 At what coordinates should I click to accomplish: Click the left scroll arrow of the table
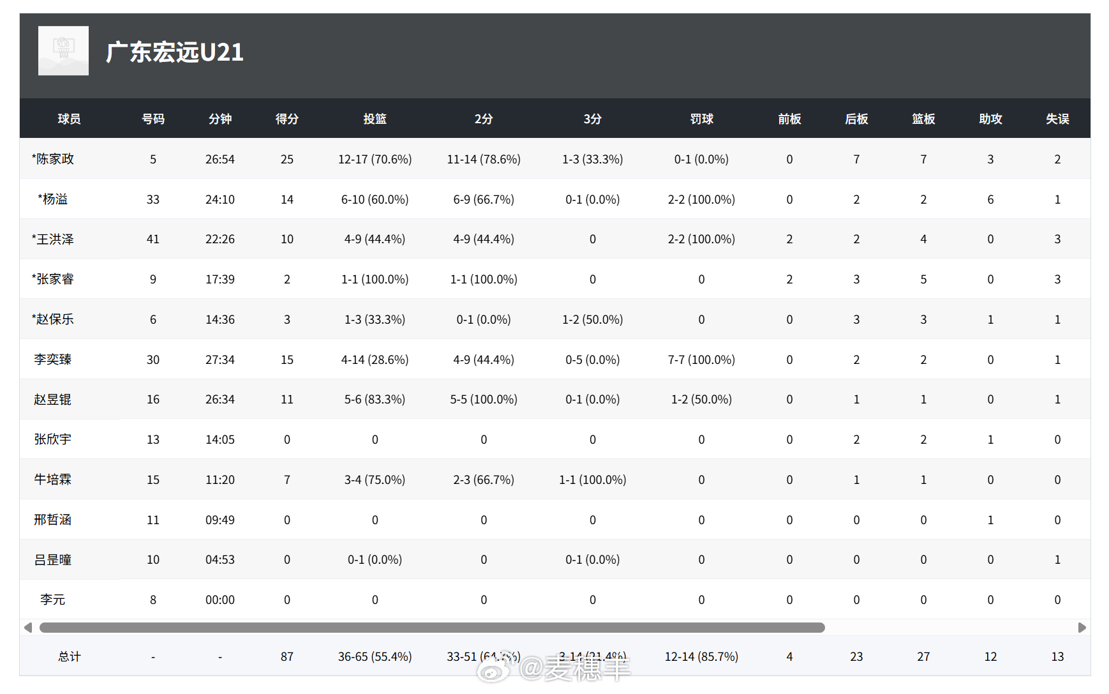click(x=28, y=628)
